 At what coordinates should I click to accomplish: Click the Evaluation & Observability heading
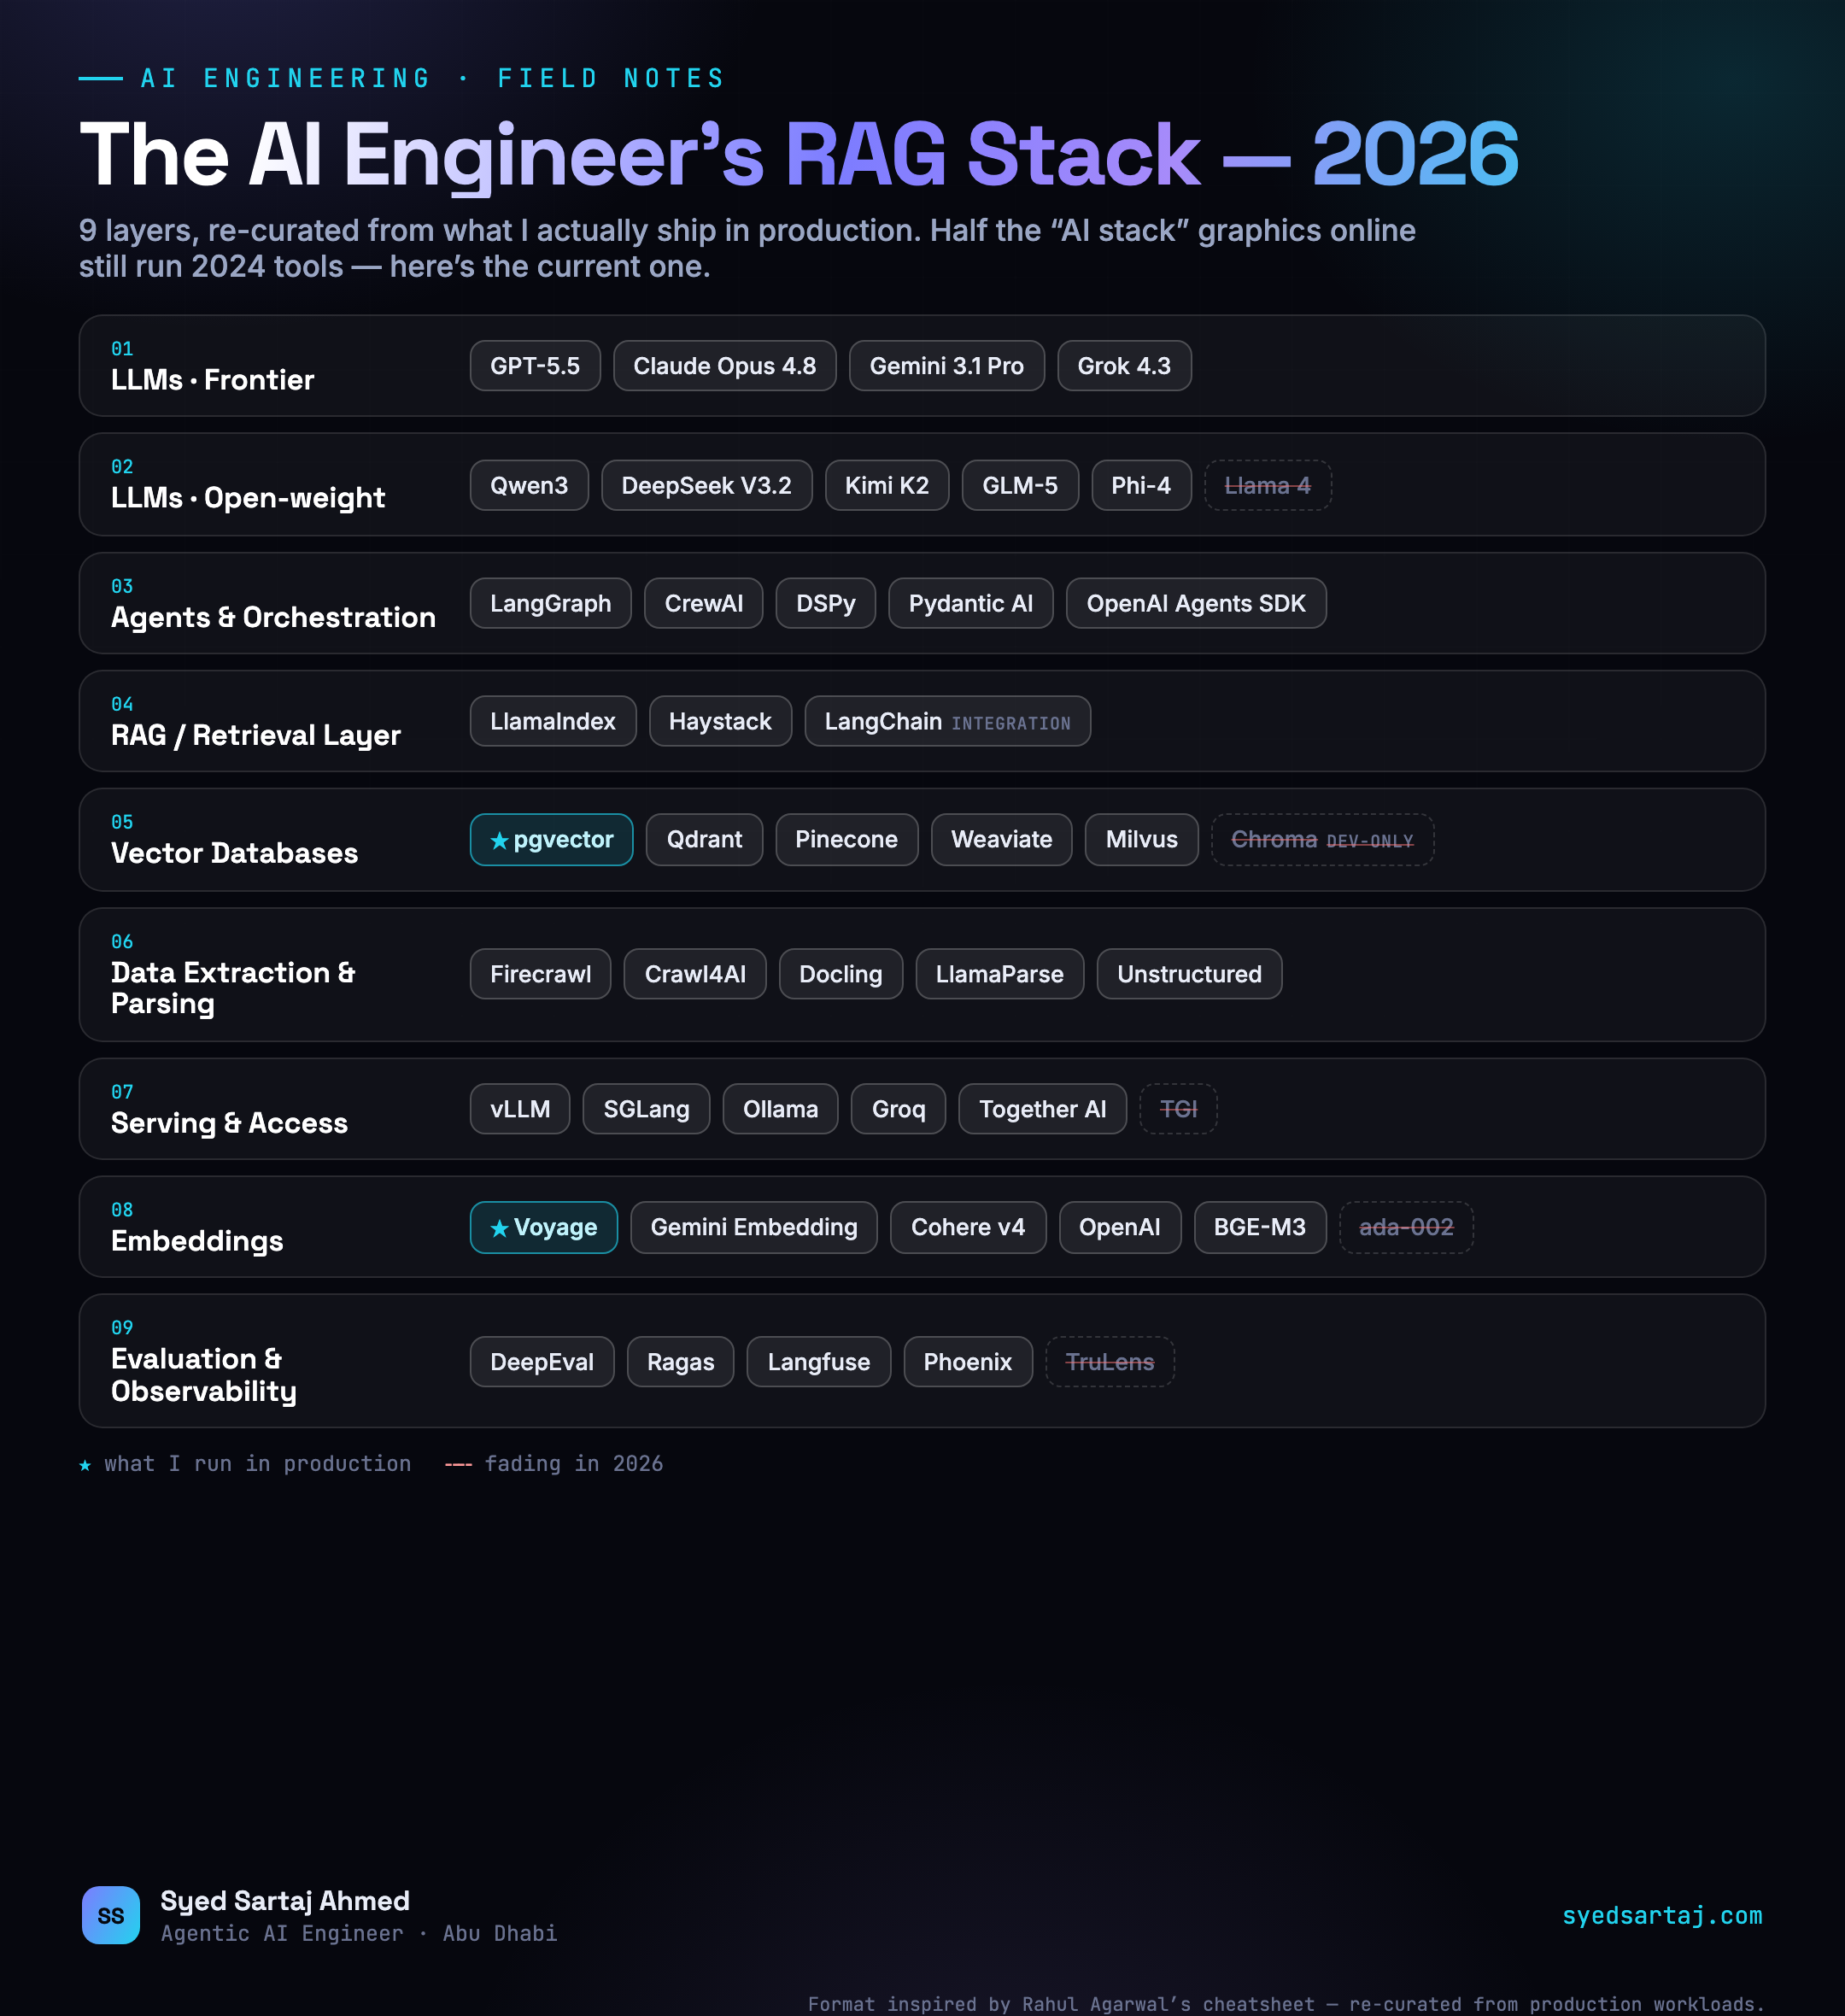[204, 1375]
